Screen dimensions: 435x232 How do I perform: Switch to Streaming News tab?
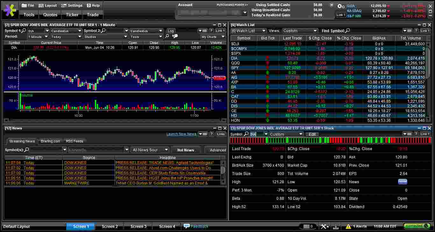point(22,141)
